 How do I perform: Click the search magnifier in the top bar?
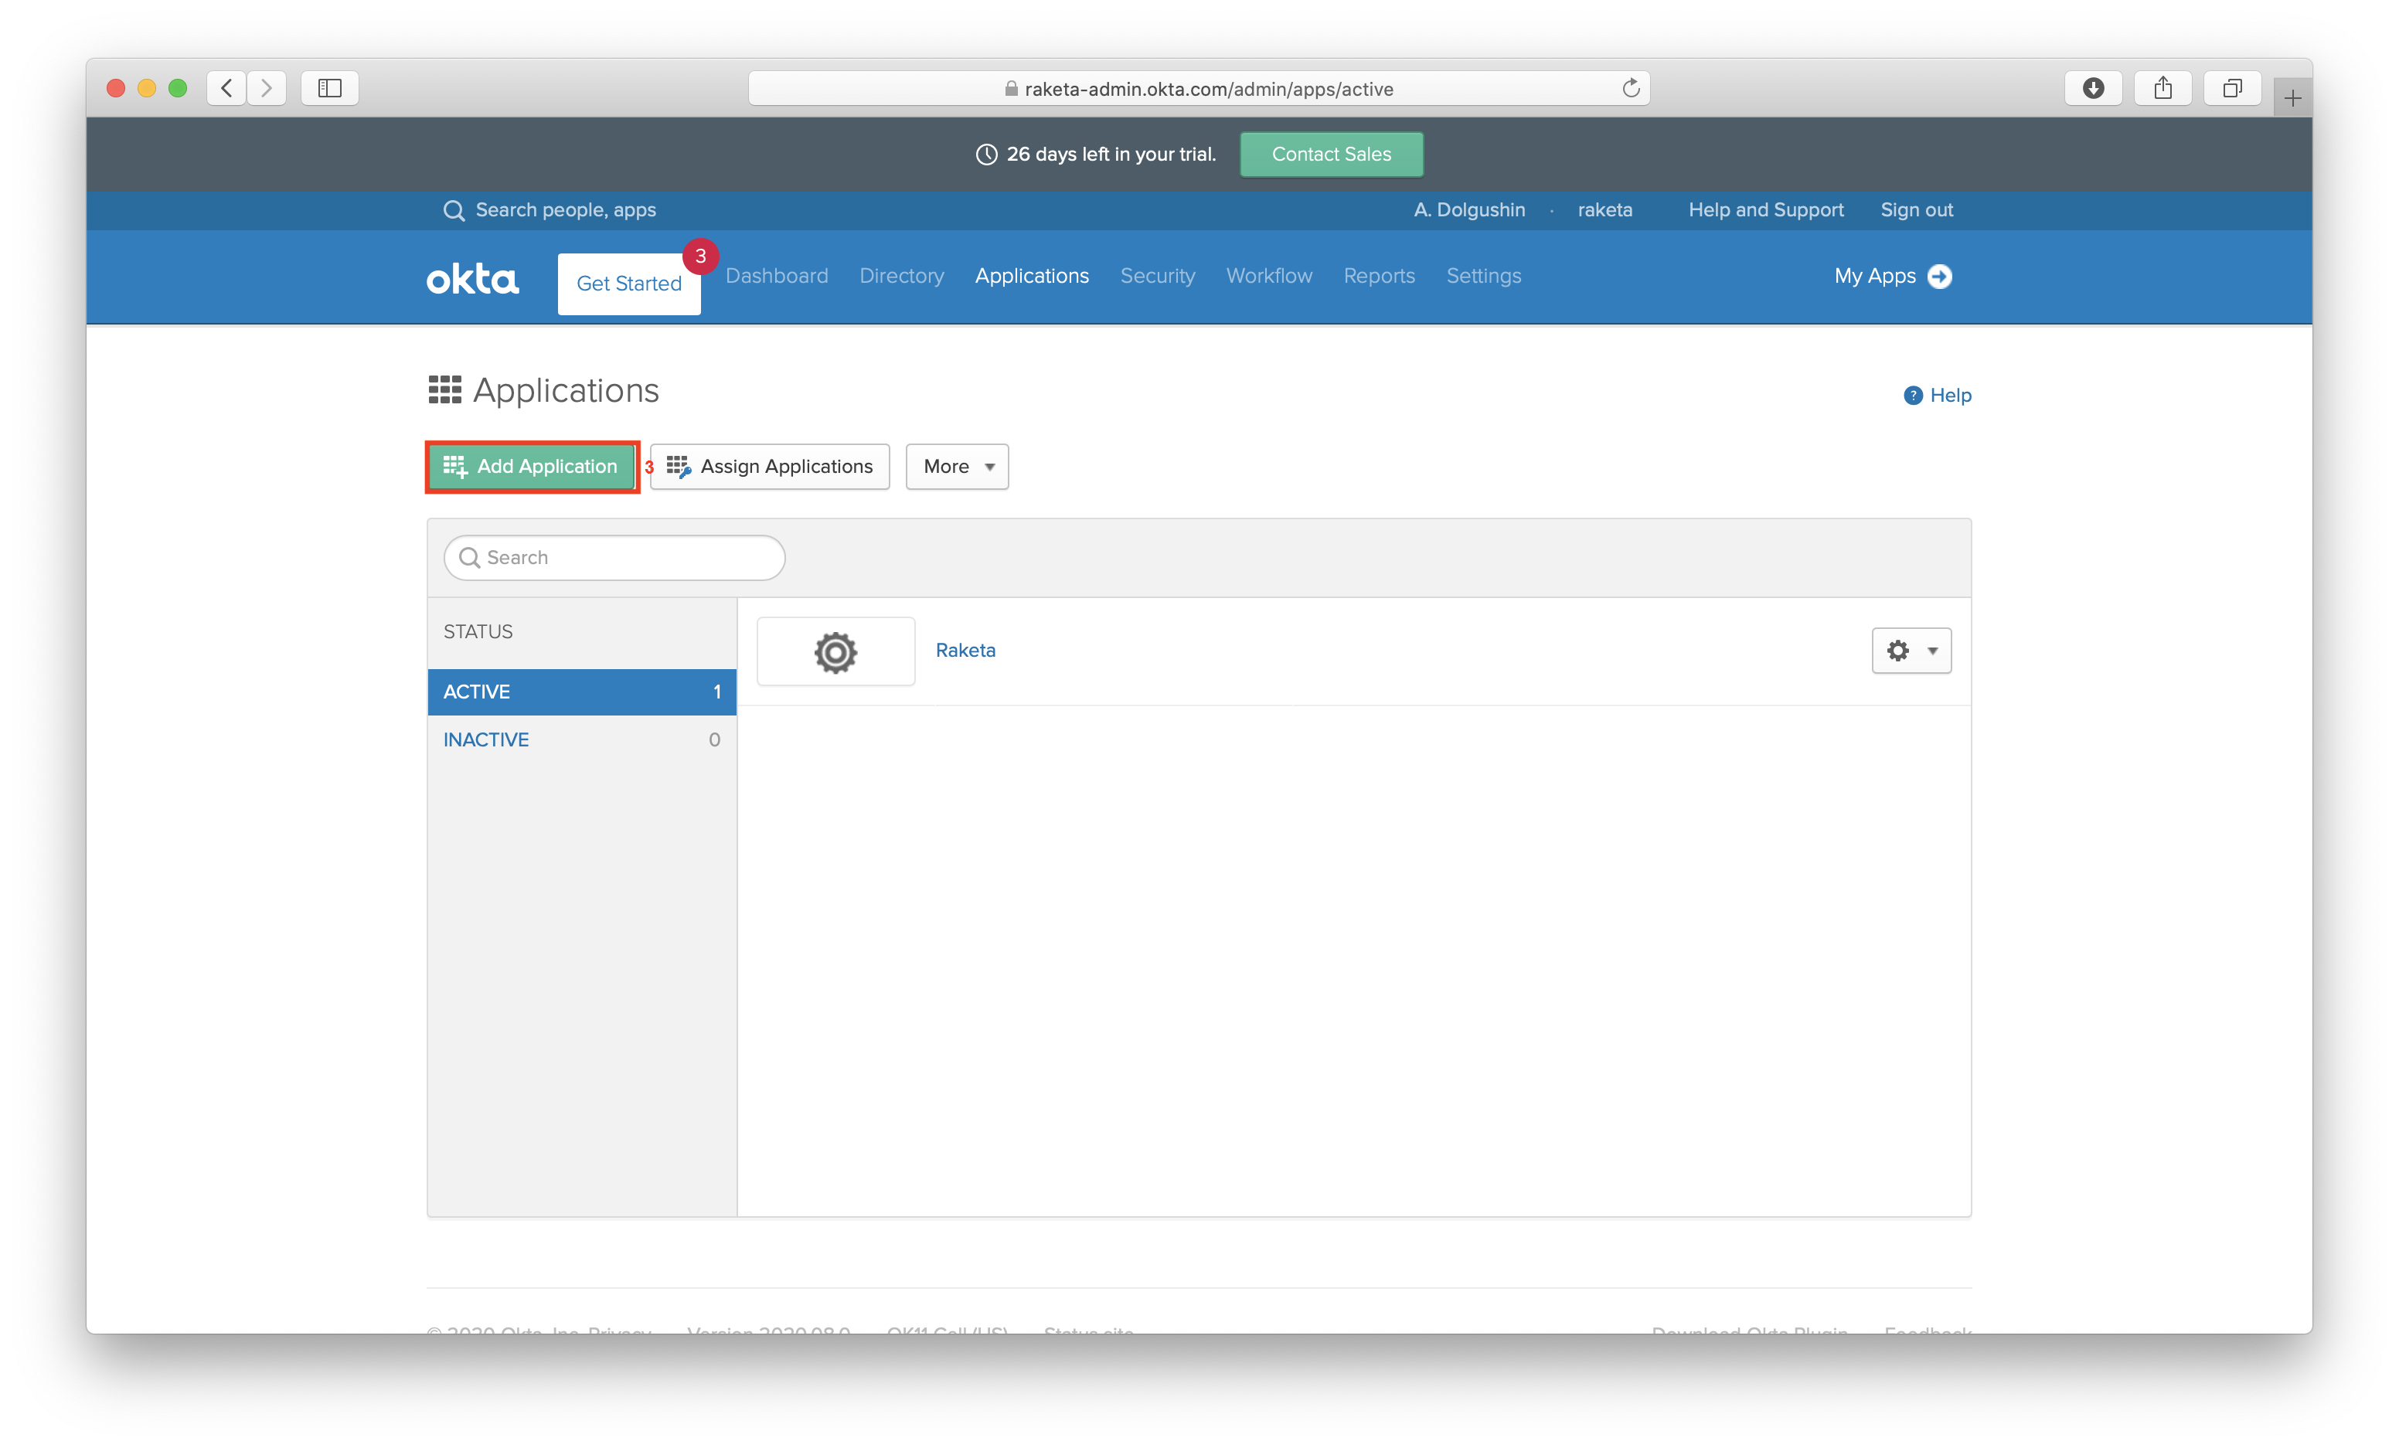[x=454, y=210]
